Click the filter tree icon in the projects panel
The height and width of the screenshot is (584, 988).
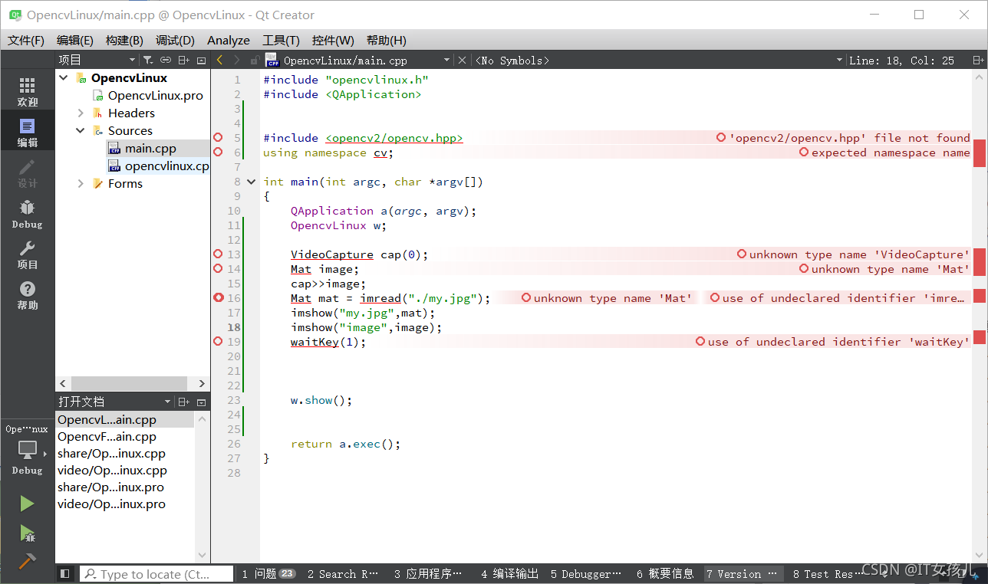point(148,60)
